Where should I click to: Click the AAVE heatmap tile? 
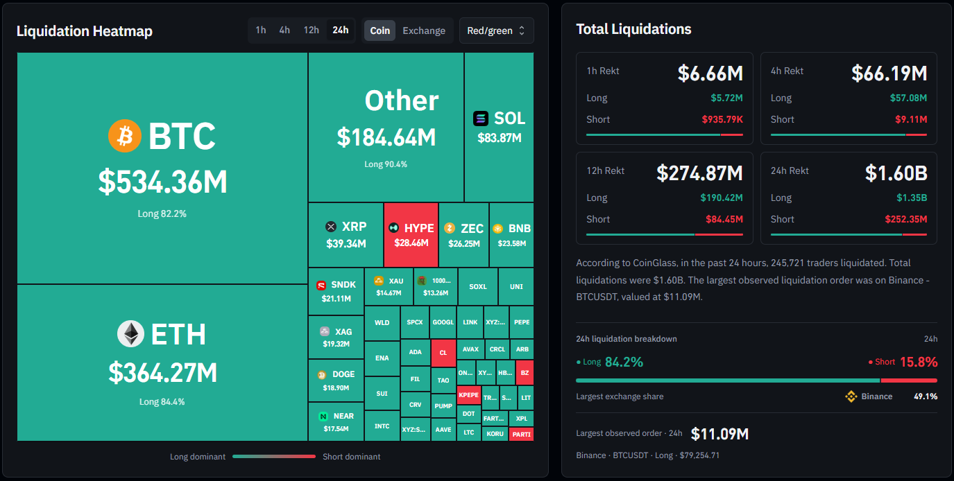(x=443, y=430)
